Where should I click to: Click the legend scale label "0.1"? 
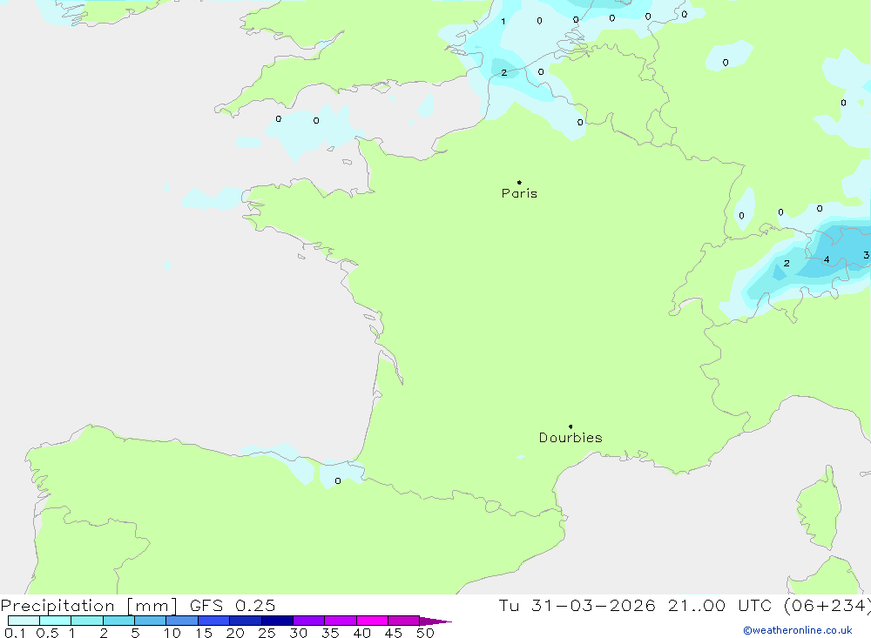15,633
